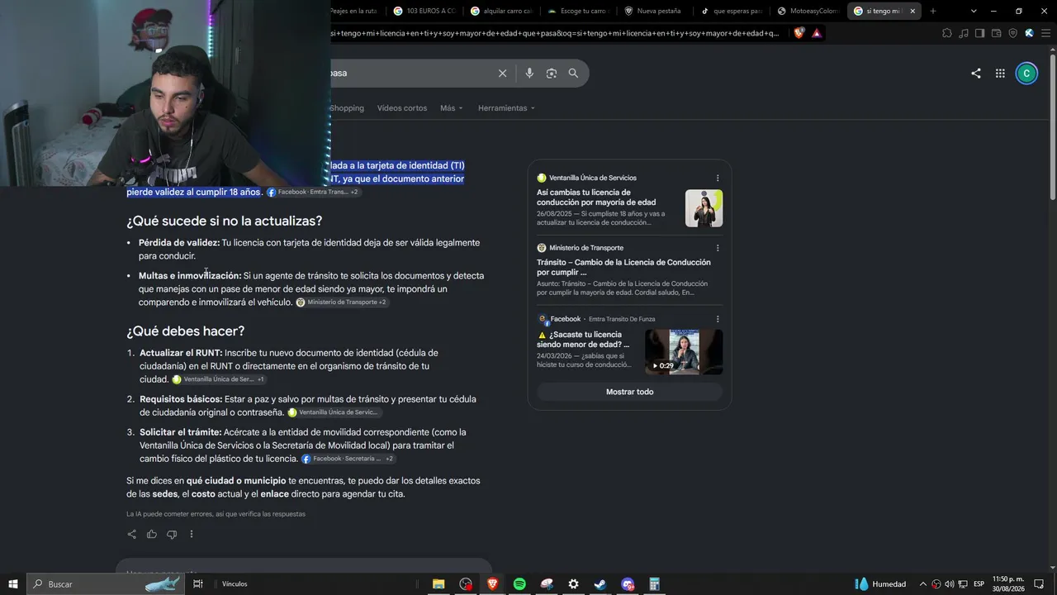Viewport: 1057px width, 595px height.
Task: Open Brave browser from the taskbar
Action: [493, 584]
